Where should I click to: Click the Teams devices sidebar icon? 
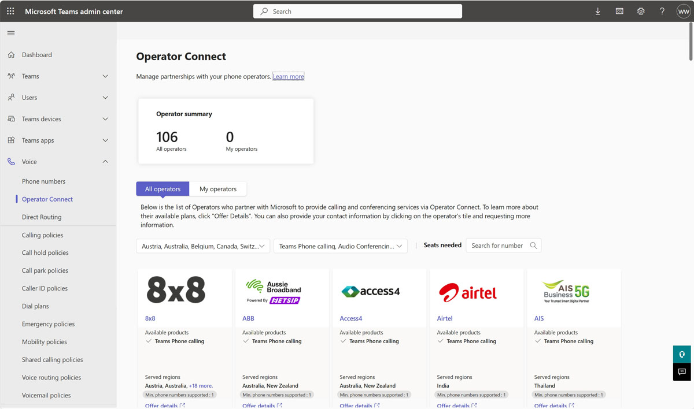click(x=11, y=119)
